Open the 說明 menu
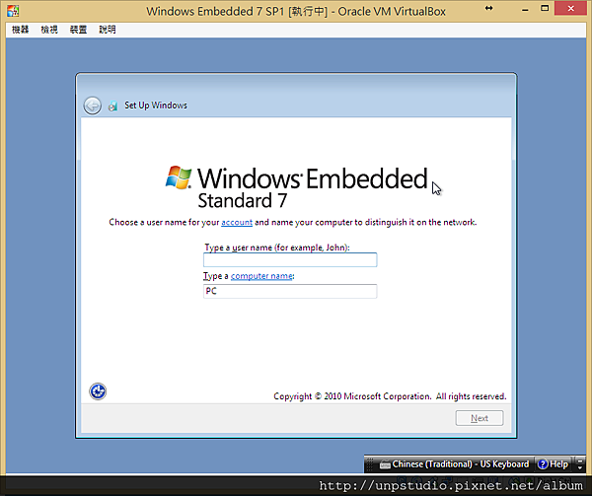This screenshot has height=496, width=592. click(x=108, y=30)
